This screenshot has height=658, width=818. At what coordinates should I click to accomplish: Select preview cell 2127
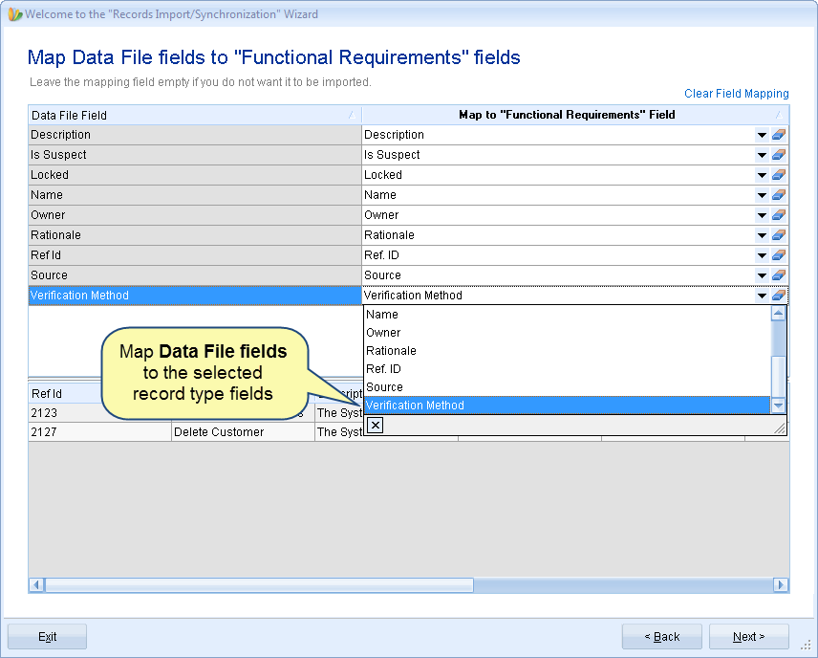click(x=99, y=432)
